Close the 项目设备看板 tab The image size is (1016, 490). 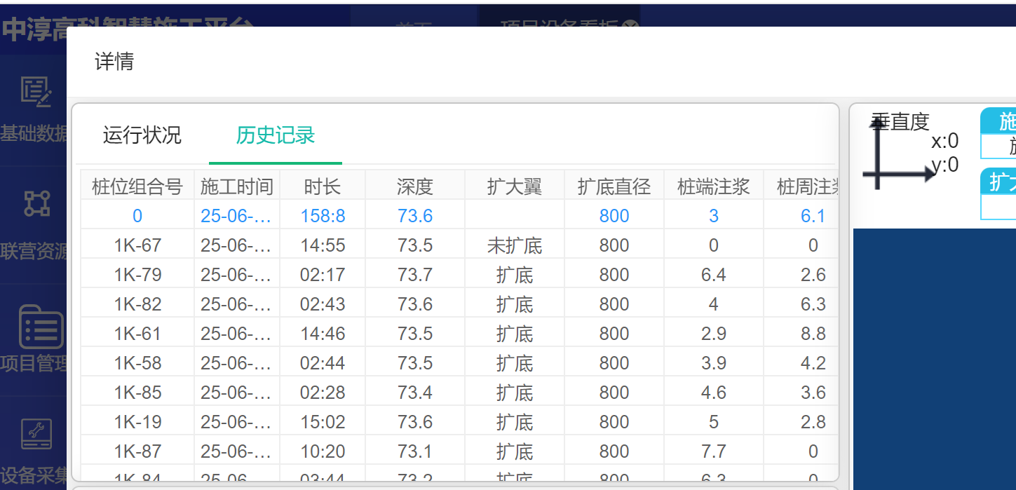pyautogui.click(x=630, y=27)
